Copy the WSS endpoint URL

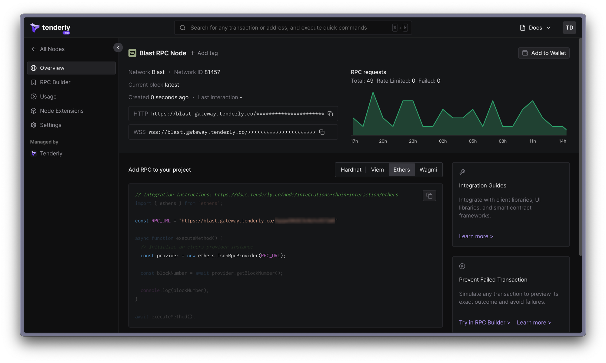pyautogui.click(x=322, y=132)
